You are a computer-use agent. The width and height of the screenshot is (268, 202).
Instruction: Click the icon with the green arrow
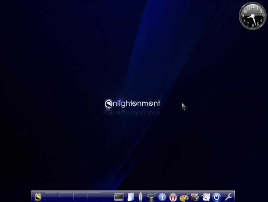(195, 197)
